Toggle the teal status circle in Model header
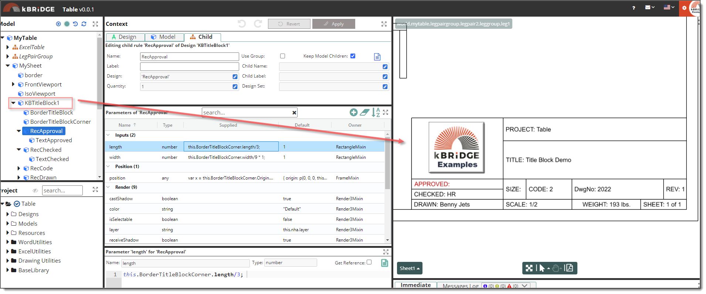Image resolution: width=706 pixels, height=294 pixels. [x=67, y=24]
